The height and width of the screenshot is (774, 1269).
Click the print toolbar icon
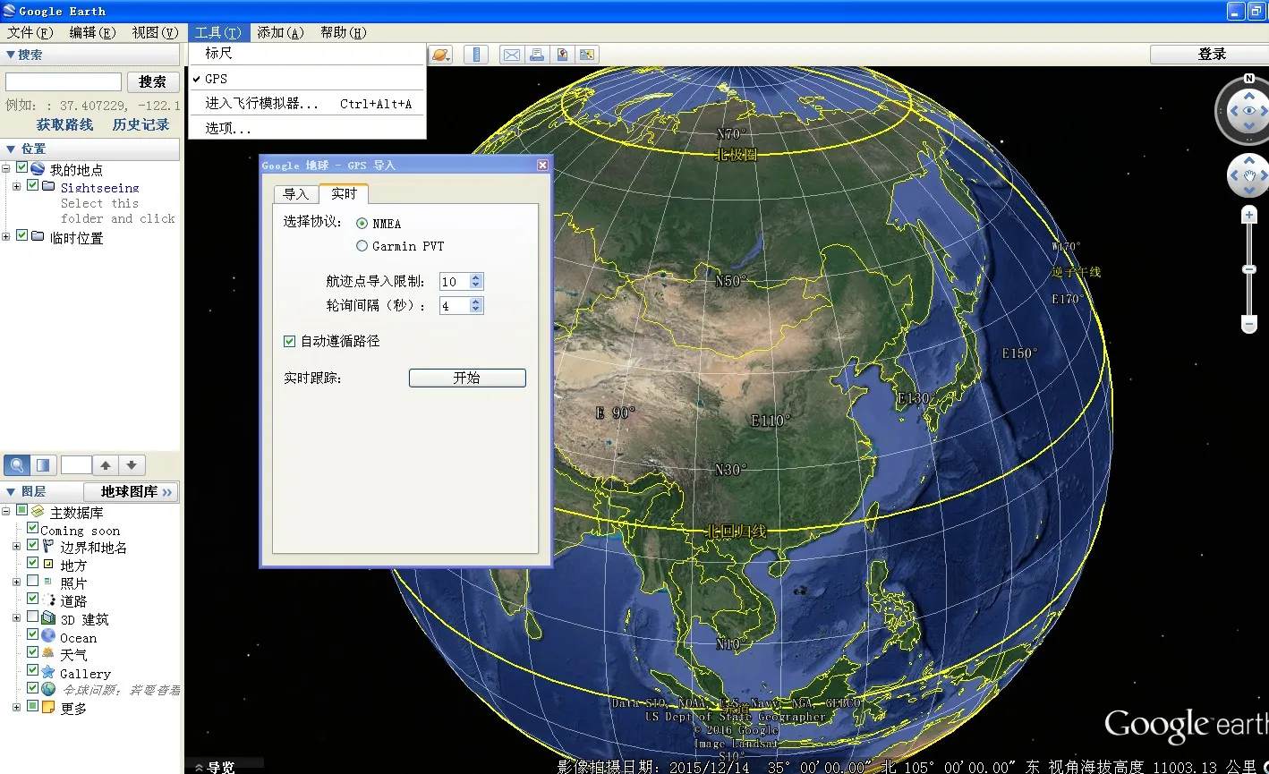point(536,55)
